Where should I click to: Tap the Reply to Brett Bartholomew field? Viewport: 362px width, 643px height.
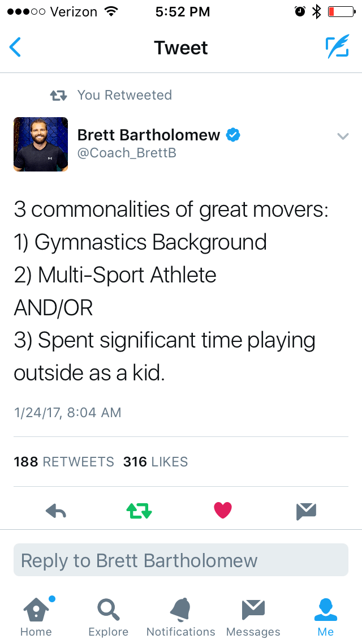181,560
